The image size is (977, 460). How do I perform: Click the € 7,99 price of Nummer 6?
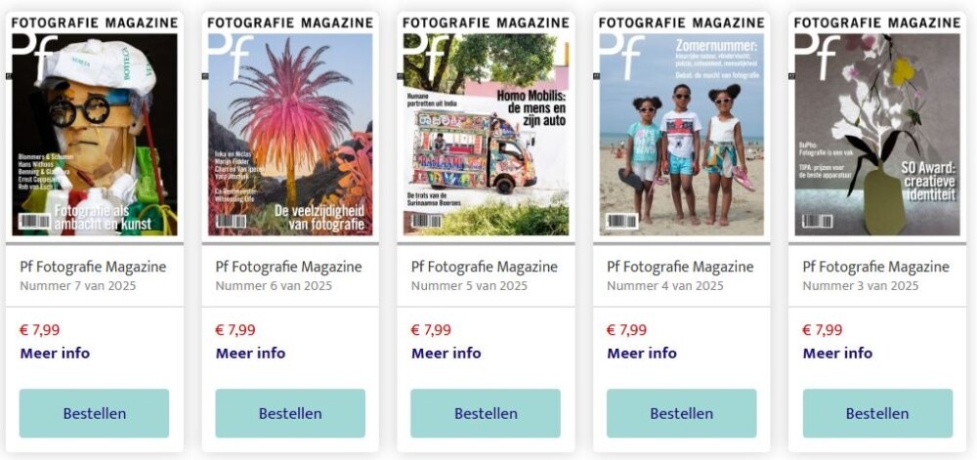click(235, 330)
